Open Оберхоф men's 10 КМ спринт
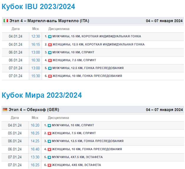The image size is (185, 169). (73, 125)
